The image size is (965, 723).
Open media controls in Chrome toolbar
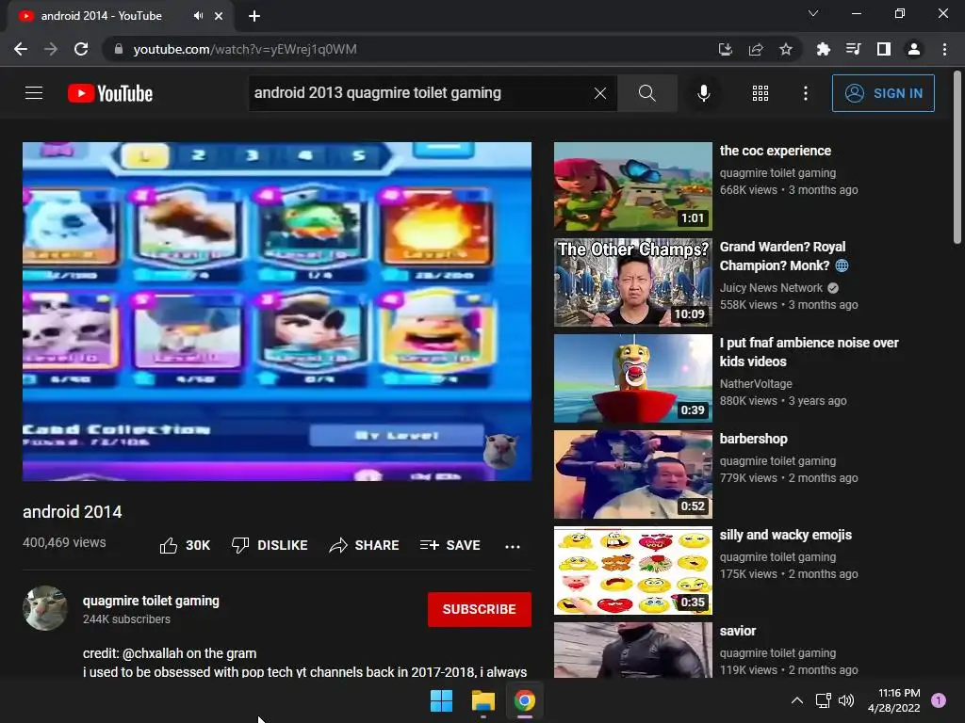click(853, 49)
